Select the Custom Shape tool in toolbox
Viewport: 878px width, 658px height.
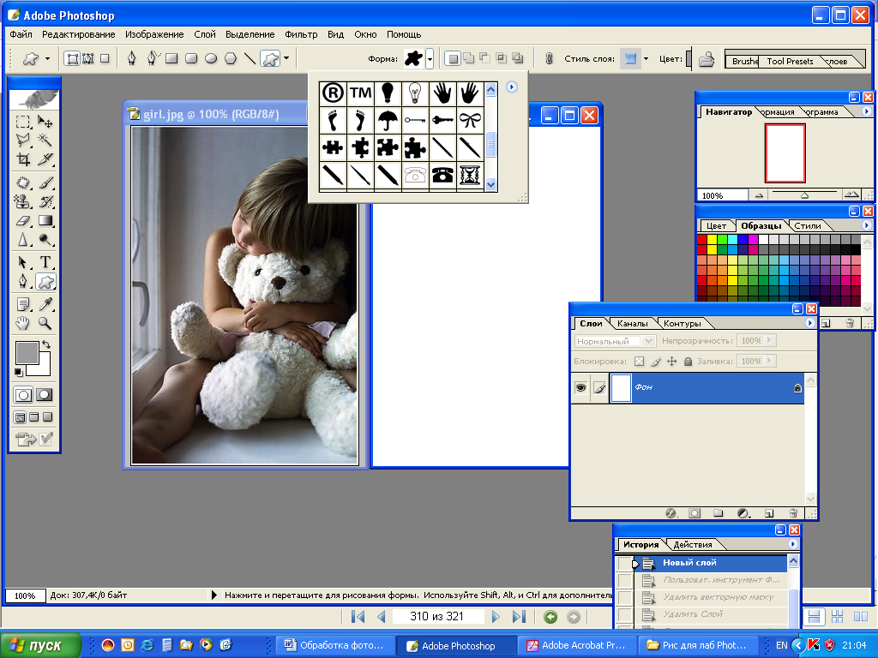[45, 281]
